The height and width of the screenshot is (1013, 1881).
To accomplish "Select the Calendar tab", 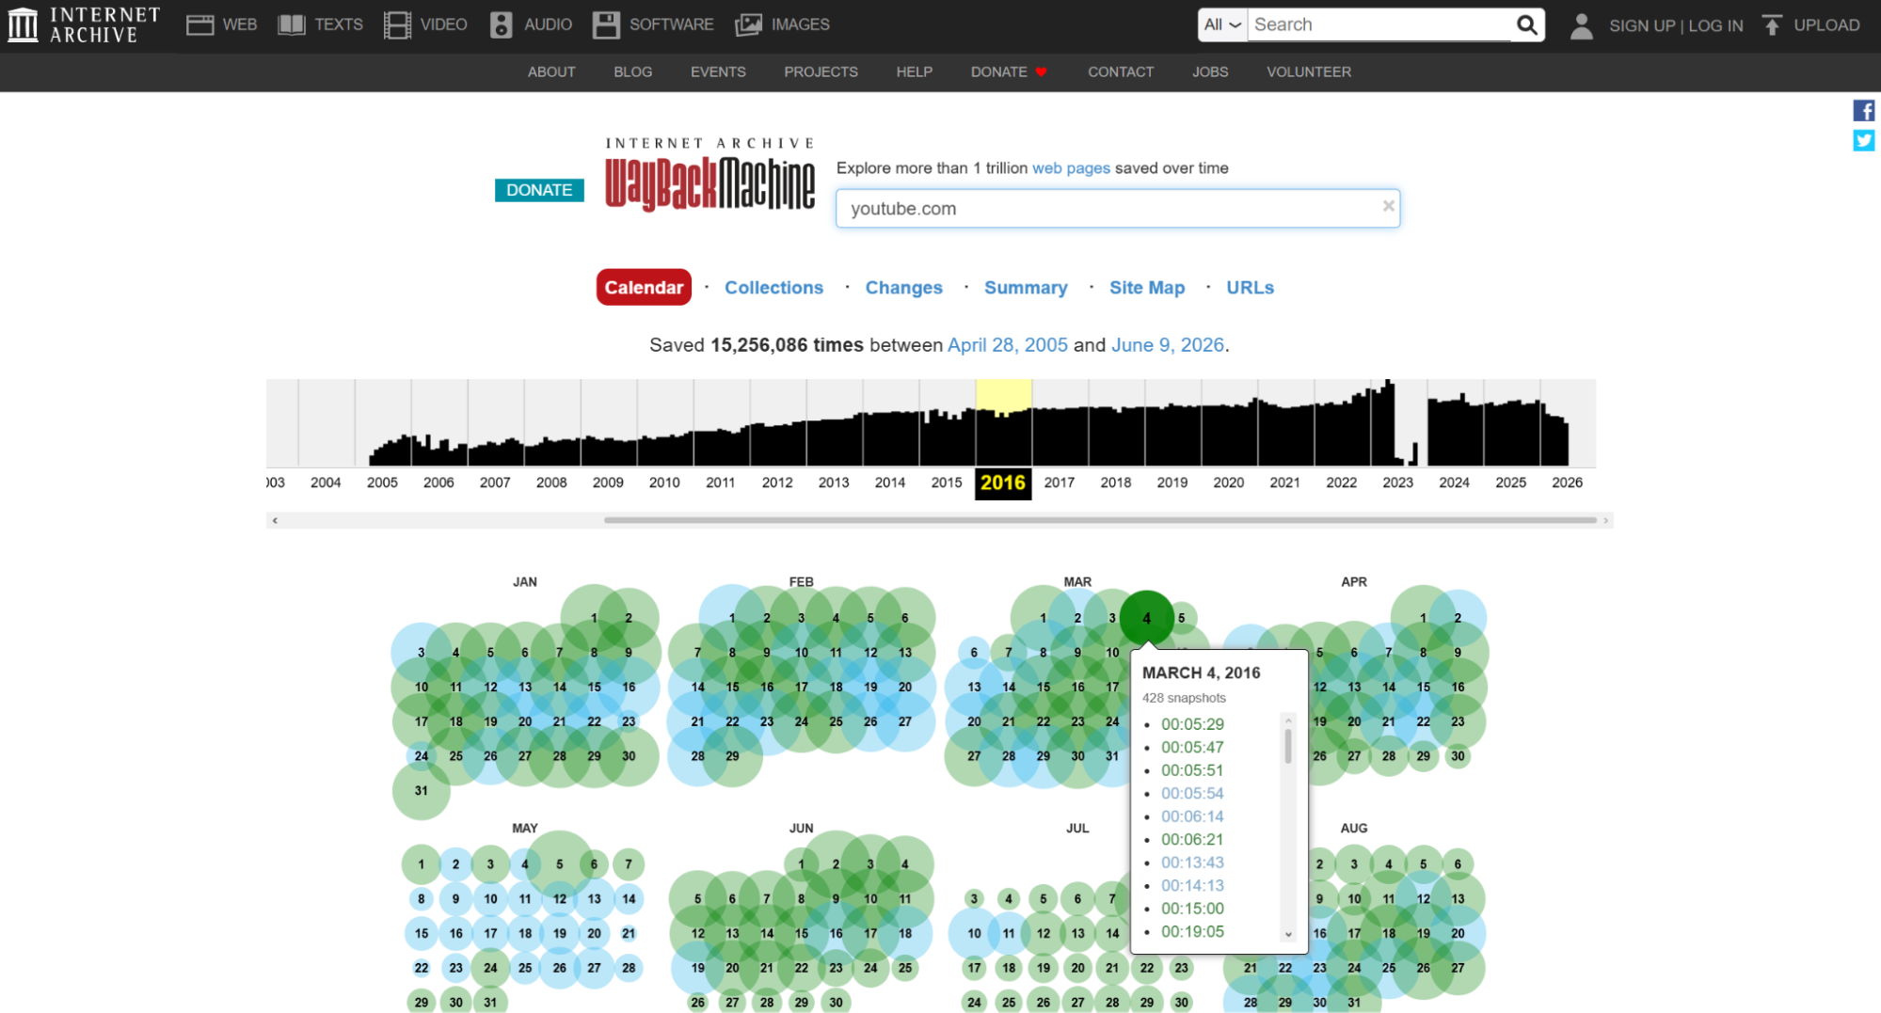I will [x=644, y=287].
